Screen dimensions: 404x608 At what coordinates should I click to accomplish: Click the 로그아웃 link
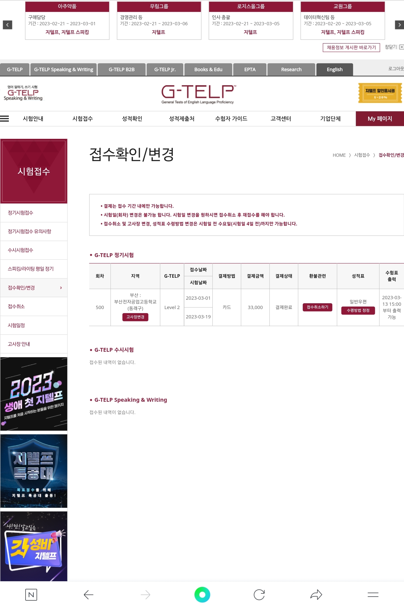click(x=396, y=68)
